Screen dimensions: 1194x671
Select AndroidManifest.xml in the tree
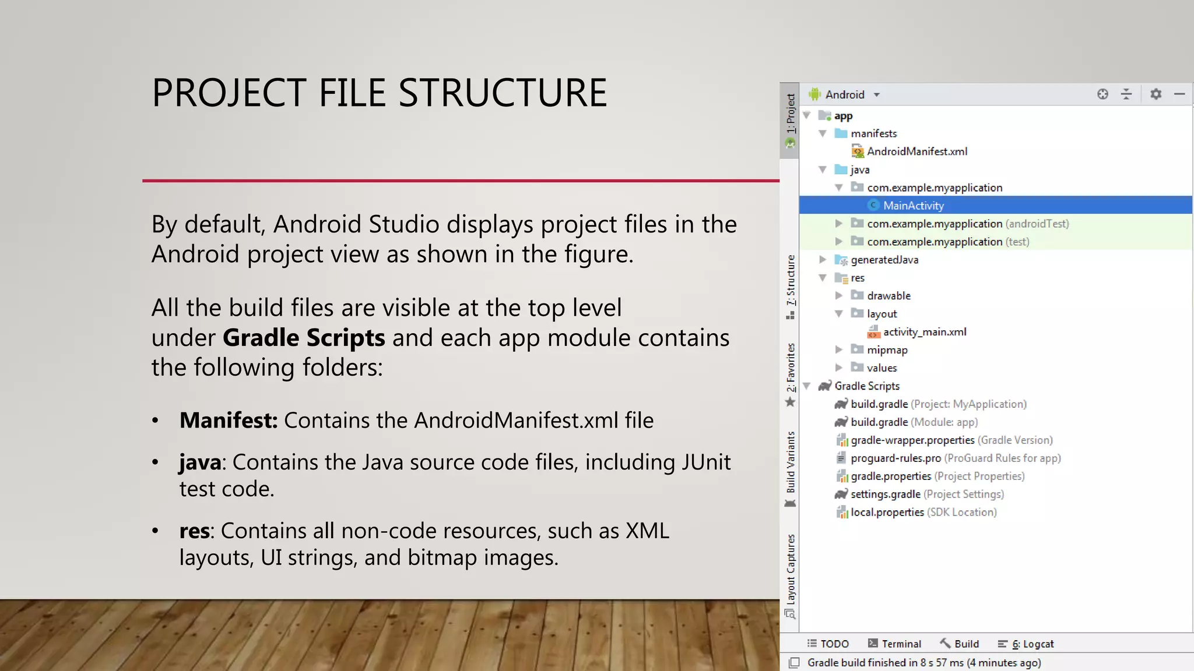917,151
